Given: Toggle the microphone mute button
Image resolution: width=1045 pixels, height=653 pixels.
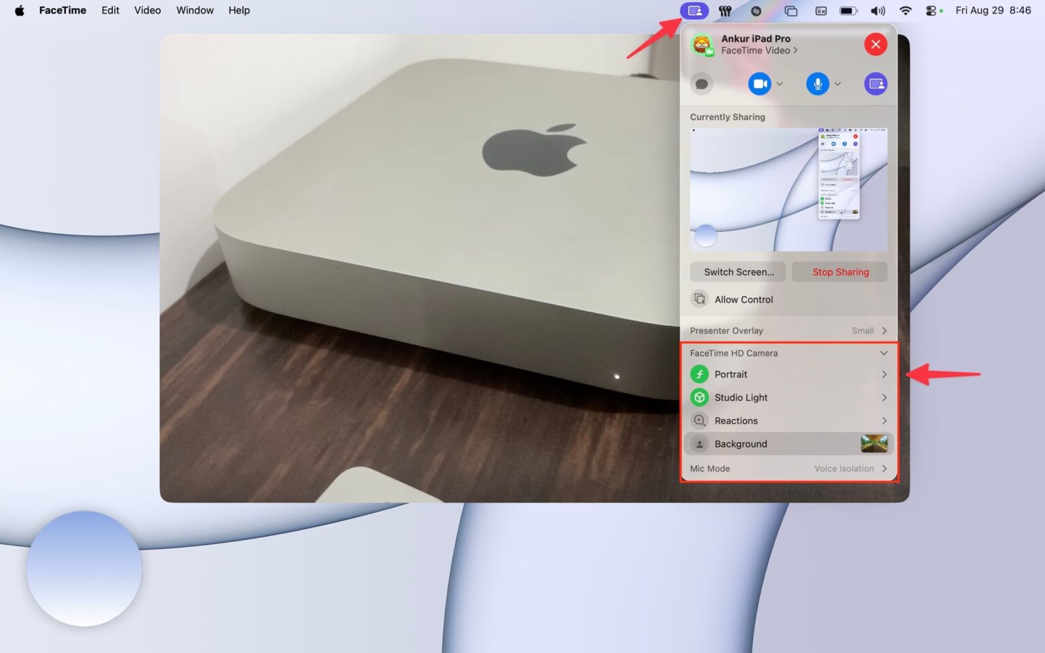Looking at the screenshot, I should [817, 84].
